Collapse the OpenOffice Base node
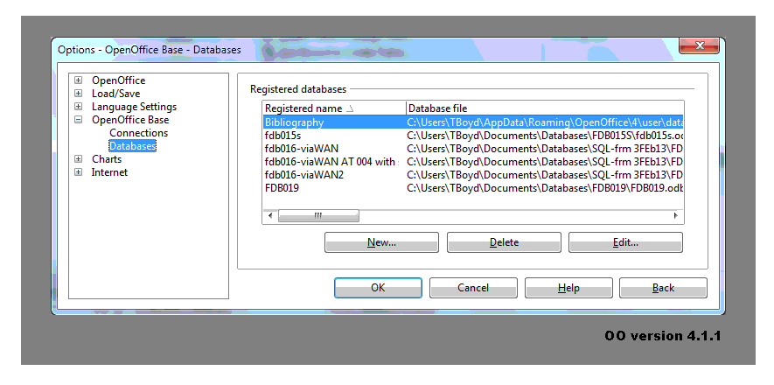This screenshot has height=385, width=774. coord(78,120)
